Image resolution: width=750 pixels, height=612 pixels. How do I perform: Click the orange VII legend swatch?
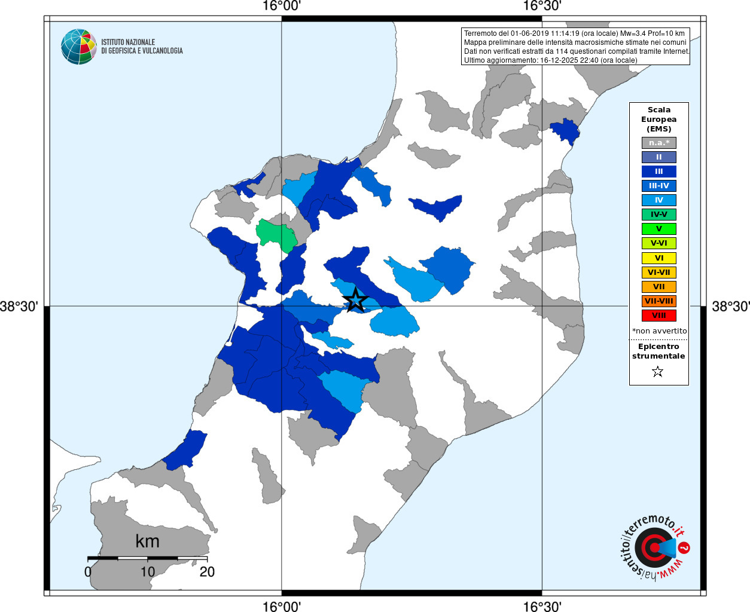(659, 287)
